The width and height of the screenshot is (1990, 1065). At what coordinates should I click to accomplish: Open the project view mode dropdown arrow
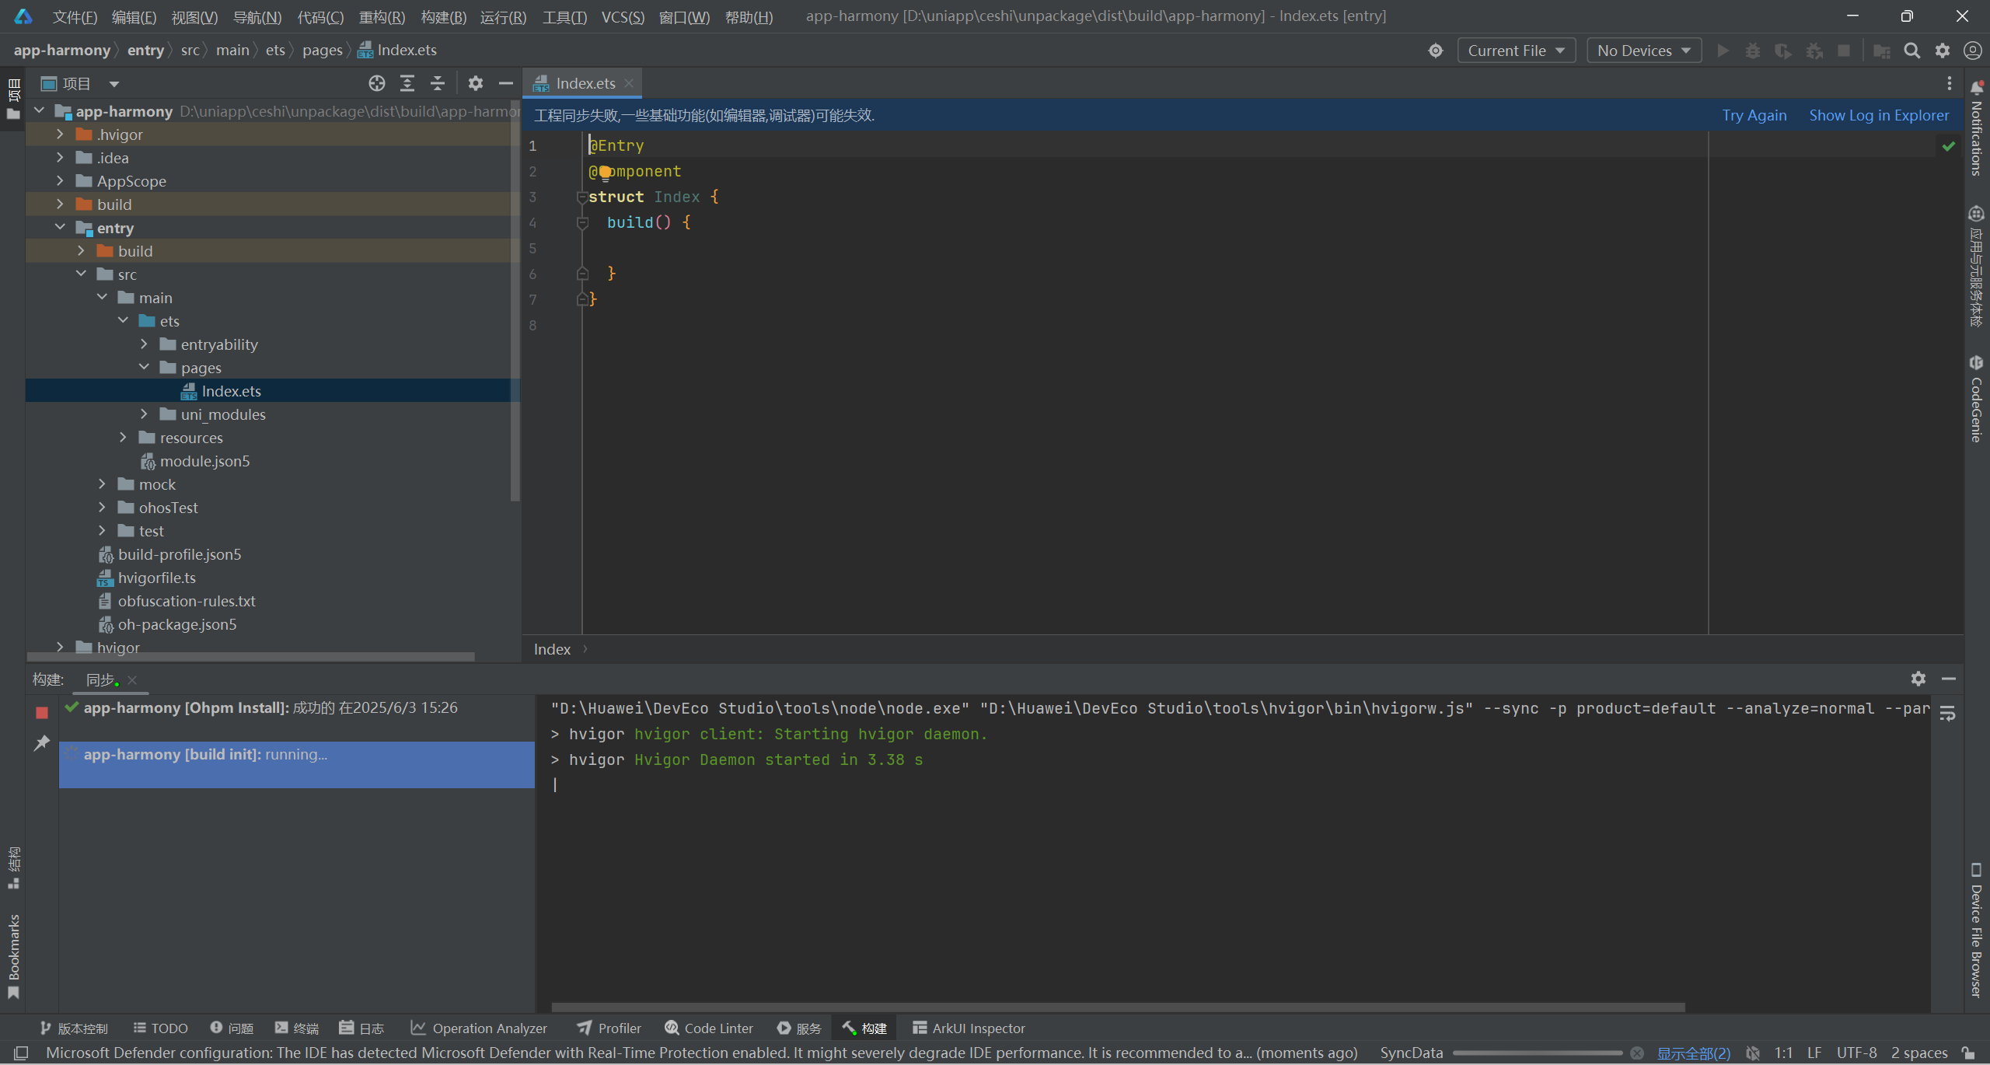click(x=113, y=84)
